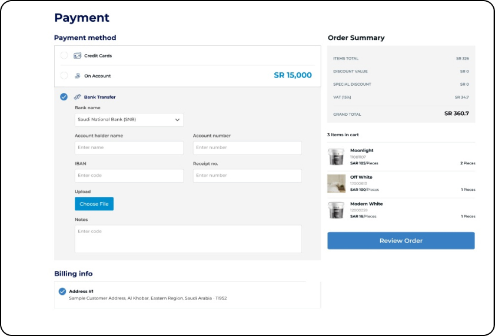
Task: Select the On Account radio button
Action: pos(64,76)
